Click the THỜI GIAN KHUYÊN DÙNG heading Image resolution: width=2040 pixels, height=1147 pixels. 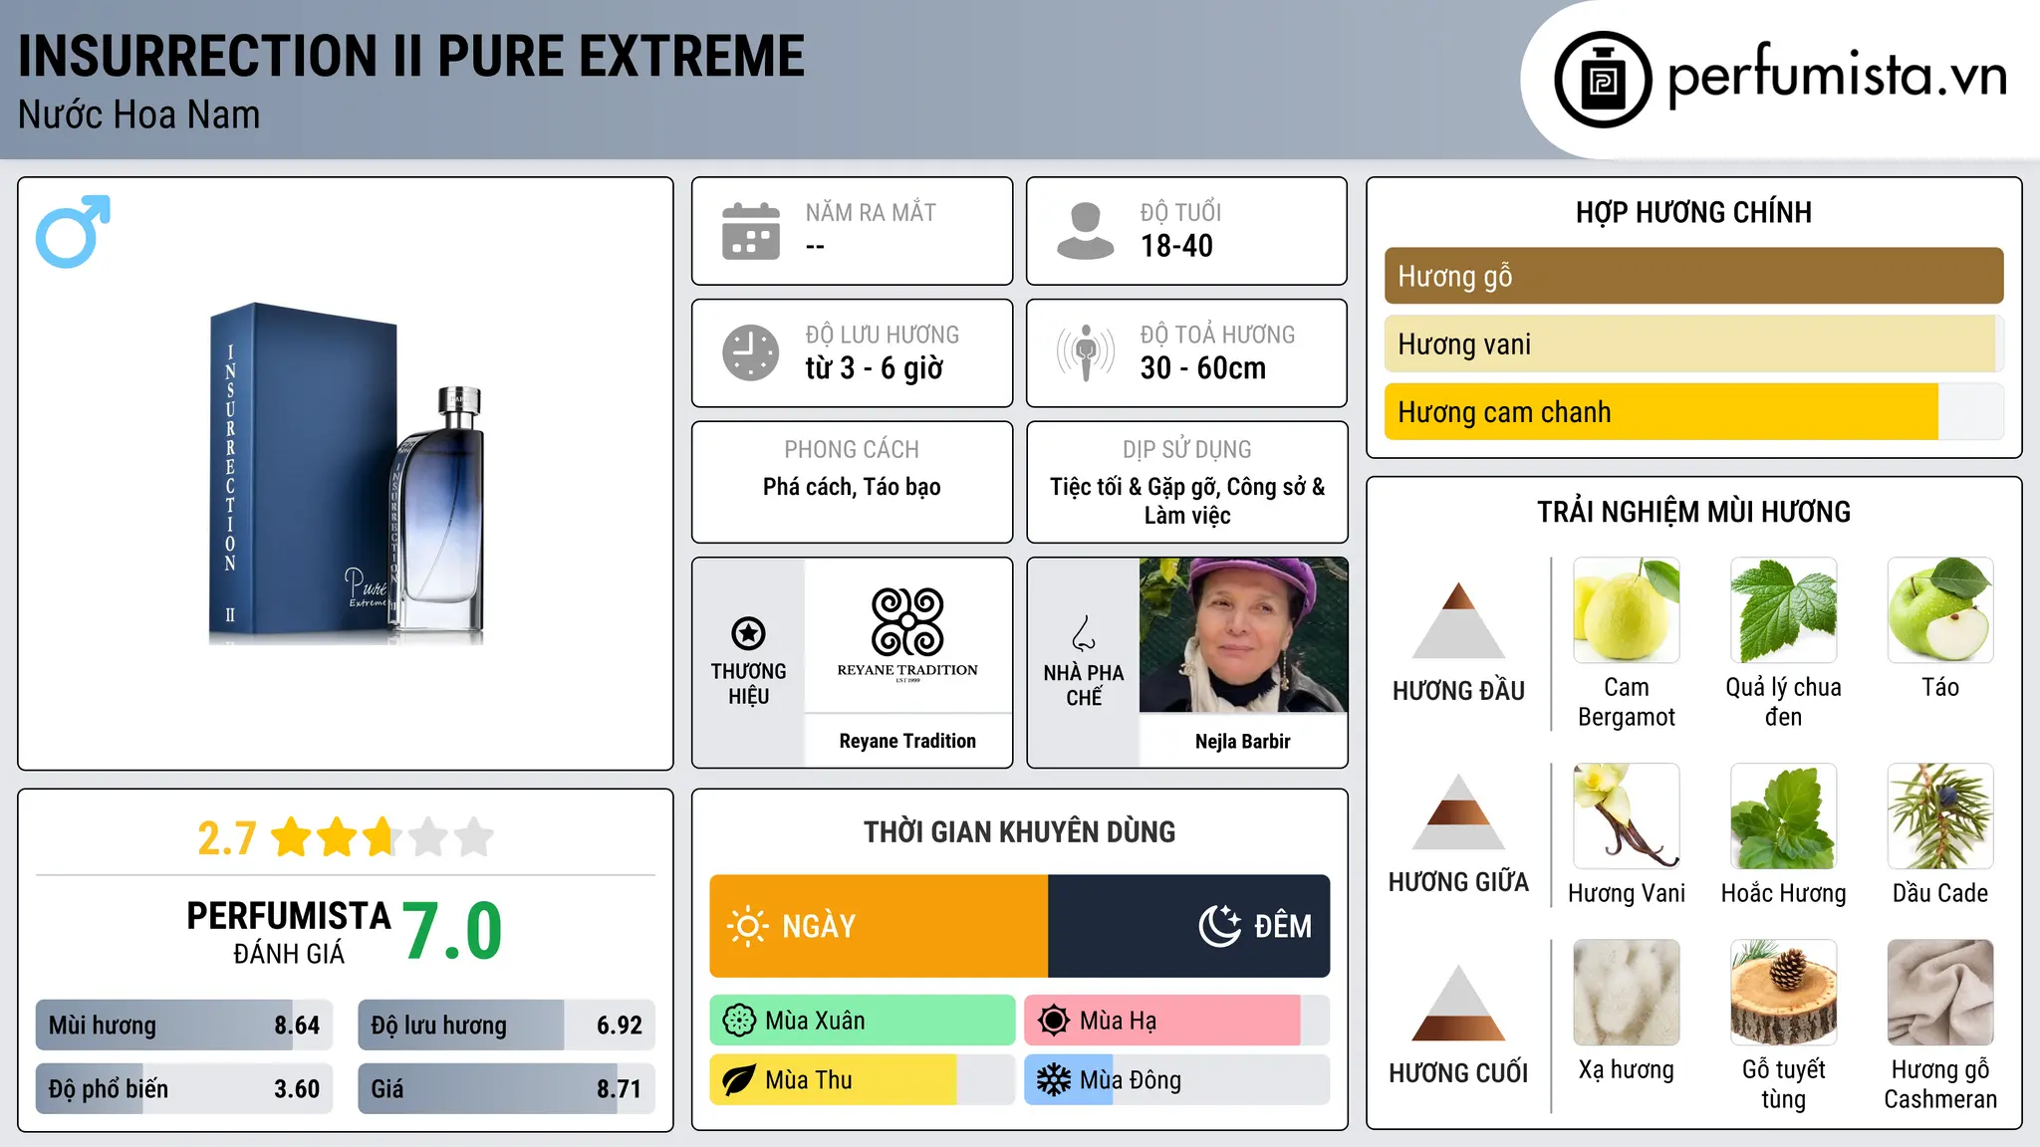click(x=1019, y=831)
